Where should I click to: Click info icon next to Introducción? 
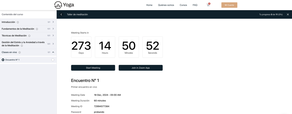pos(18,22)
